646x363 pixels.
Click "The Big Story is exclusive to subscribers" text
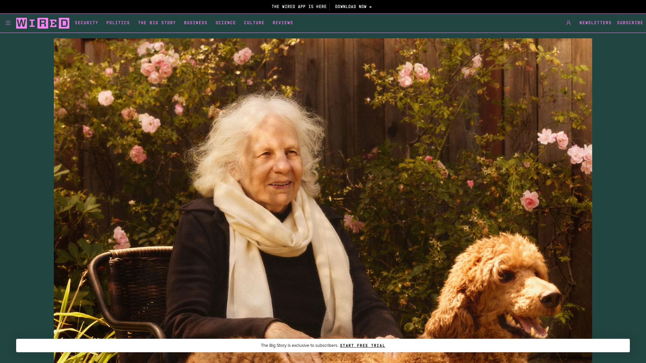(x=299, y=346)
